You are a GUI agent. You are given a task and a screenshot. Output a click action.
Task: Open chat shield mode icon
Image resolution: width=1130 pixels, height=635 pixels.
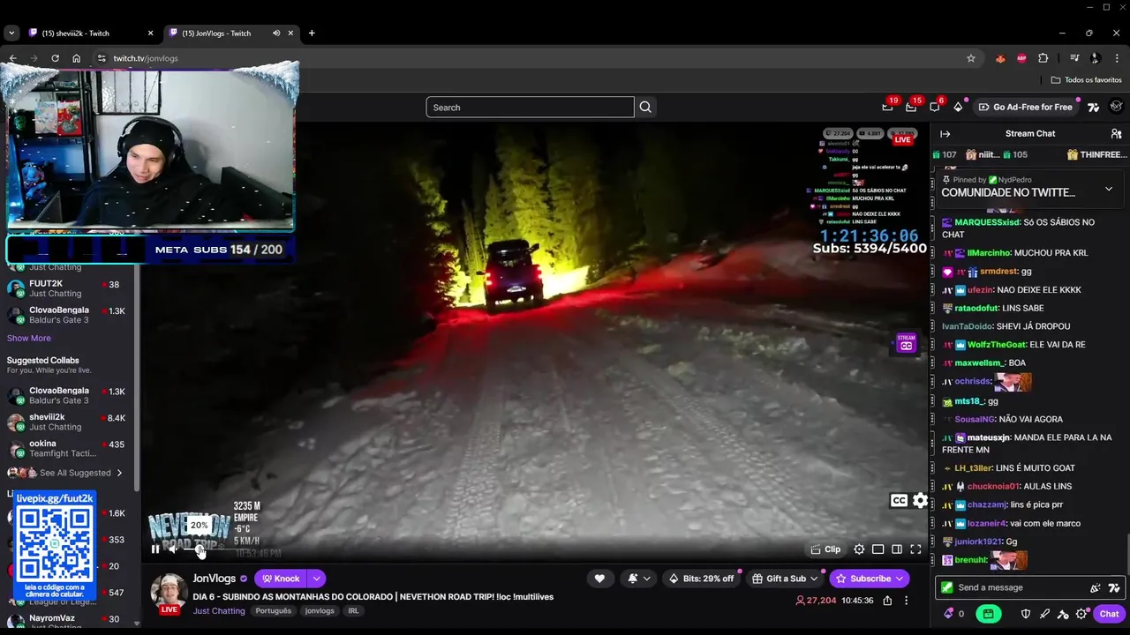coord(1026,614)
